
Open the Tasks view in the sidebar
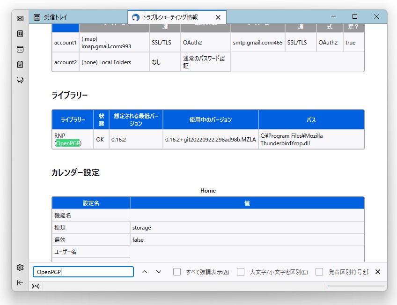[20, 64]
